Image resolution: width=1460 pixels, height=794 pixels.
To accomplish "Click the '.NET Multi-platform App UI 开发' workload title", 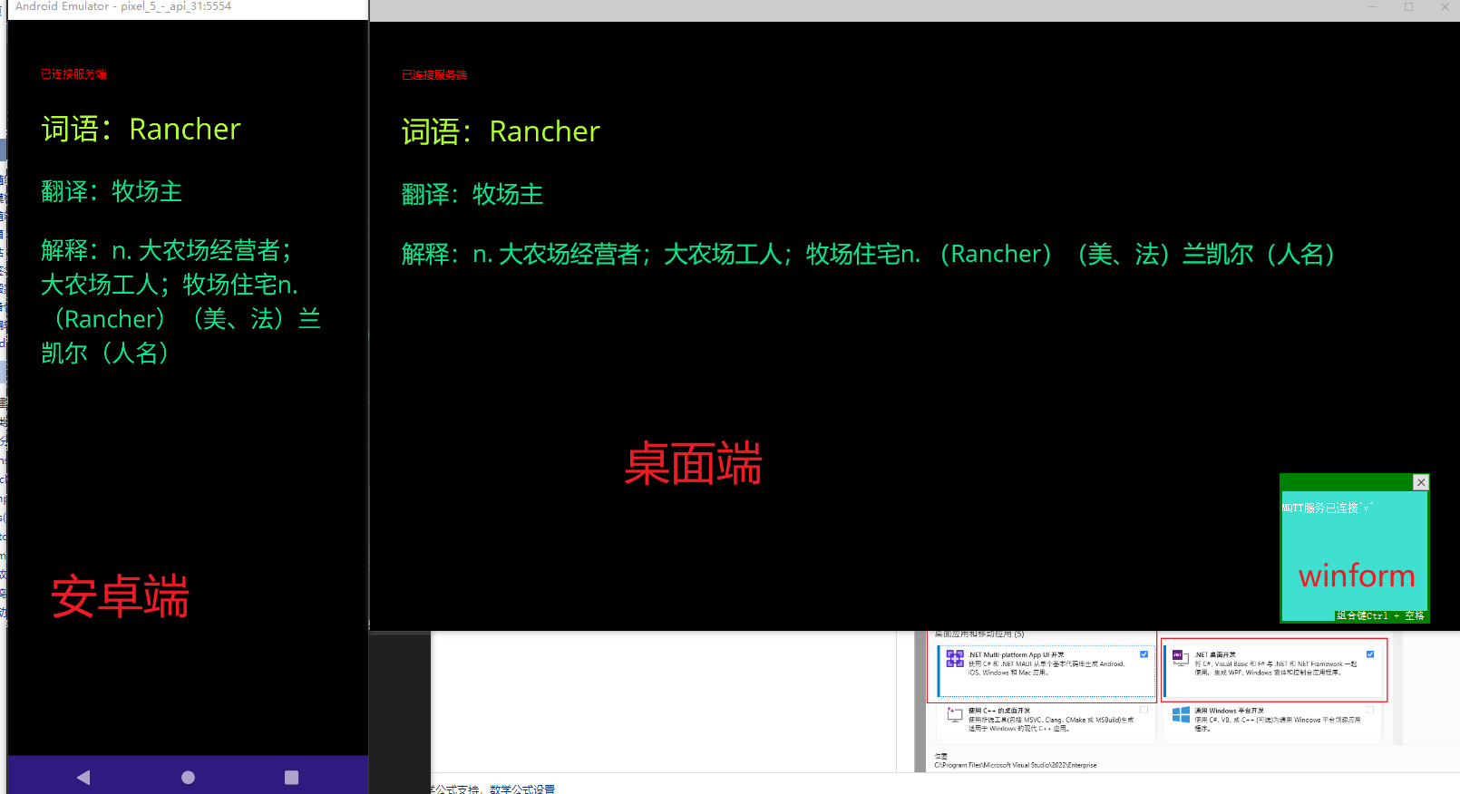I will click(x=1016, y=654).
